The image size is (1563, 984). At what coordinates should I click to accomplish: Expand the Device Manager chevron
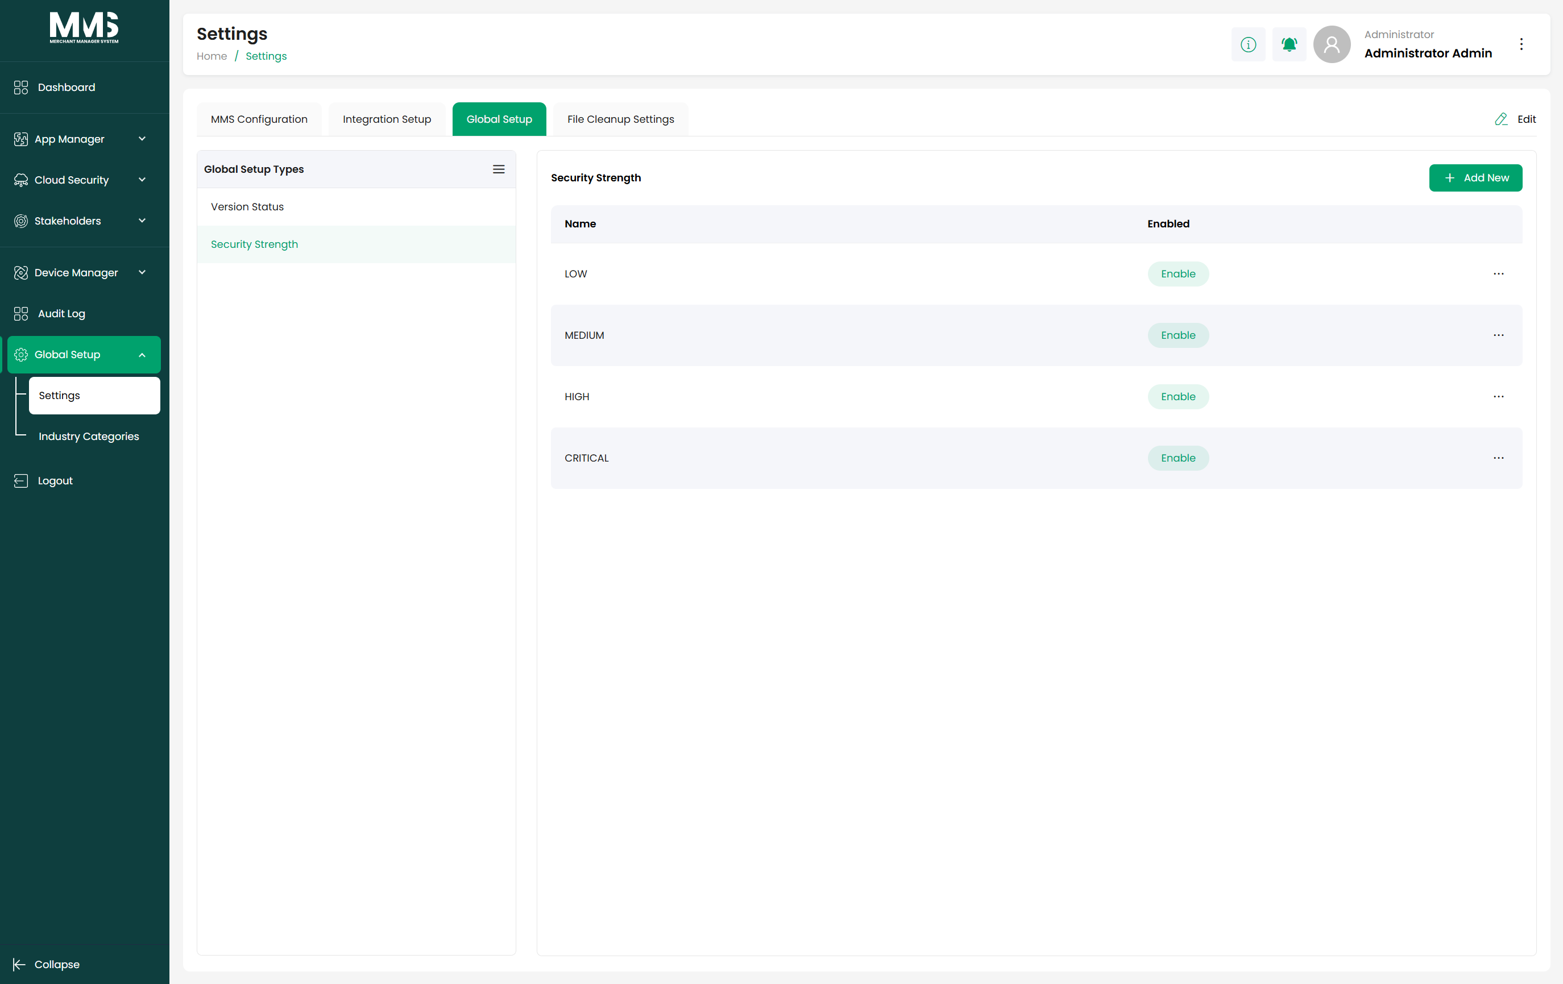coord(142,273)
